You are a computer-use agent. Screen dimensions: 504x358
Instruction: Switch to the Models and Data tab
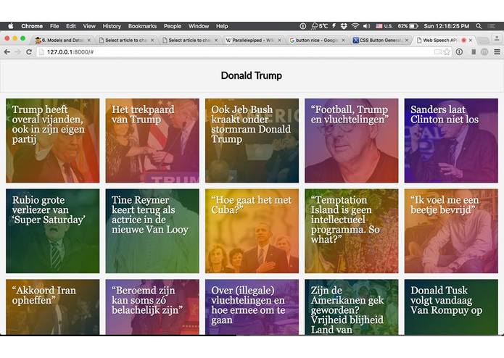pyautogui.click(x=62, y=40)
